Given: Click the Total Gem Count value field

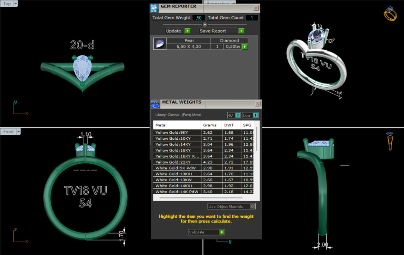Looking at the screenshot, I should click(252, 18).
